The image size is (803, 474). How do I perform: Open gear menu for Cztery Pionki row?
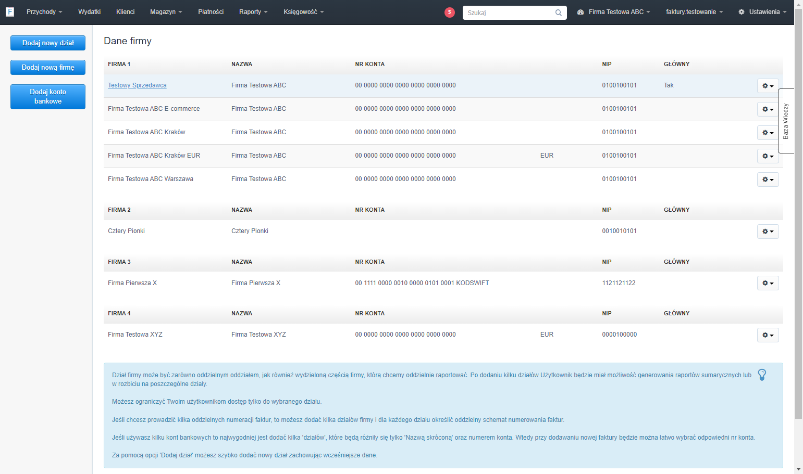[768, 232]
